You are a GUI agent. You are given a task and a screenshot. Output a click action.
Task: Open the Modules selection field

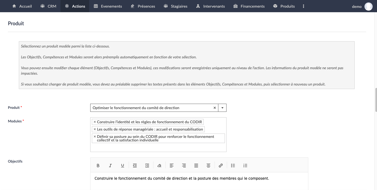pyautogui.click(x=158, y=147)
